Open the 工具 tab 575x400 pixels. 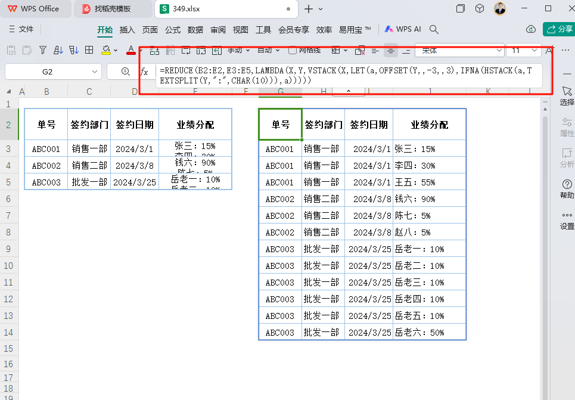pyautogui.click(x=263, y=30)
